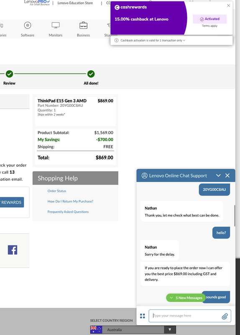Click the 'Ships within 2 weeks' note

(51, 114)
